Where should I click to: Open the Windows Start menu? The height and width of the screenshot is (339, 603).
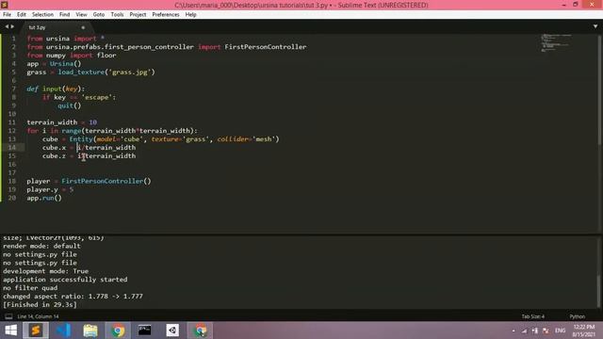click(10, 331)
